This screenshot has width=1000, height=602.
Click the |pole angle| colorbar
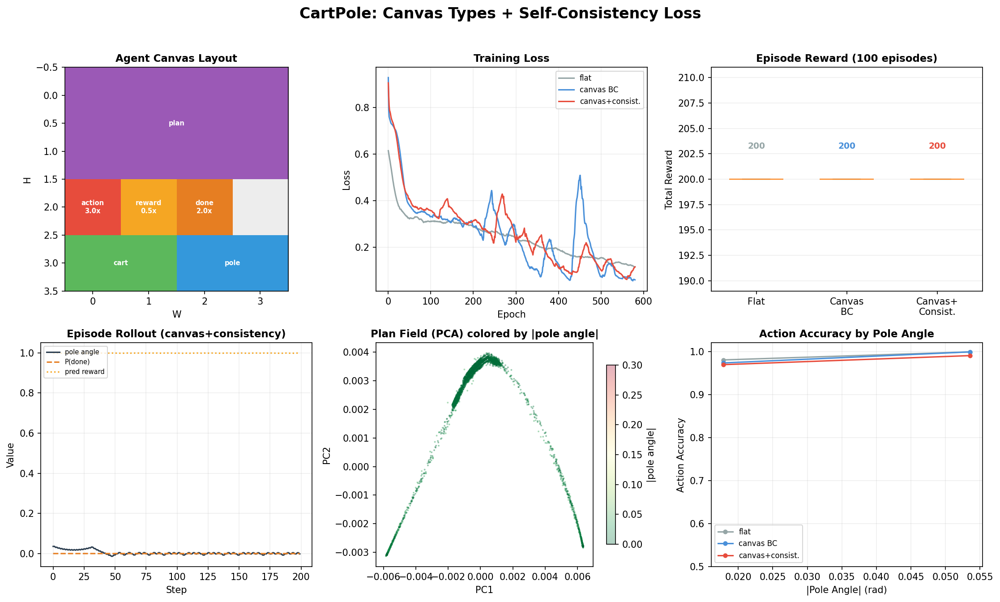(x=611, y=455)
